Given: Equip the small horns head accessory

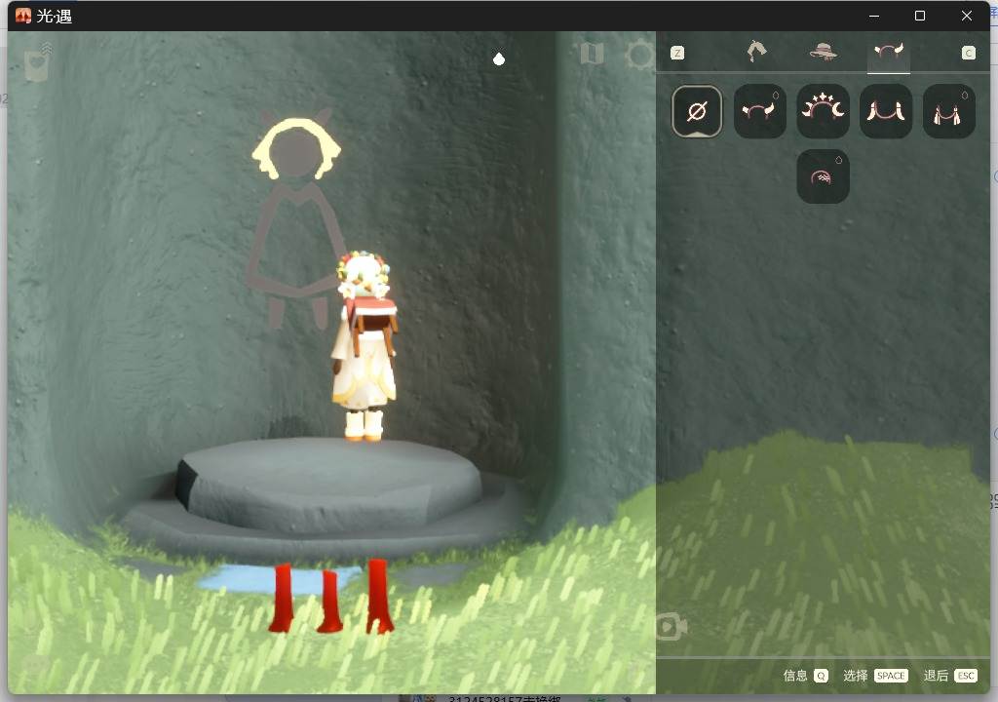Looking at the screenshot, I should tap(760, 111).
